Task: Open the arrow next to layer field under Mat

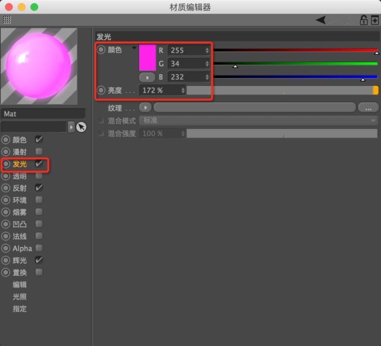Action: click(x=71, y=127)
